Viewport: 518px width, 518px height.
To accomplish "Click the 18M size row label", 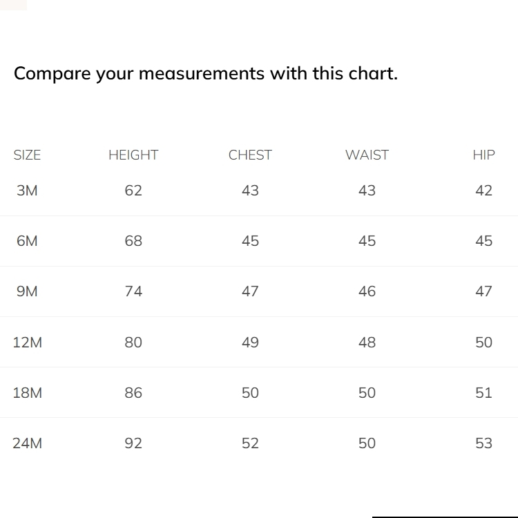I will [x=27, y=393].
